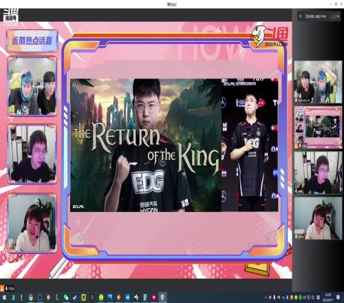Image resolution: width=344 pixels, height=303 pixels.
Task: Click the dark circle icon beside Chrome
Action: point(40,297)
